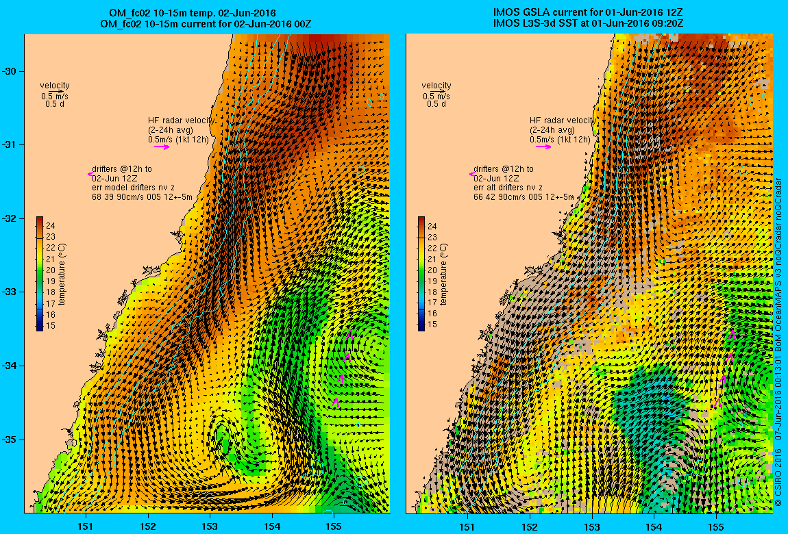This screenshot has height=534, width=788.
Task: Click the 22 tick on right temperature scale
Action: click(x=432, y=248)
